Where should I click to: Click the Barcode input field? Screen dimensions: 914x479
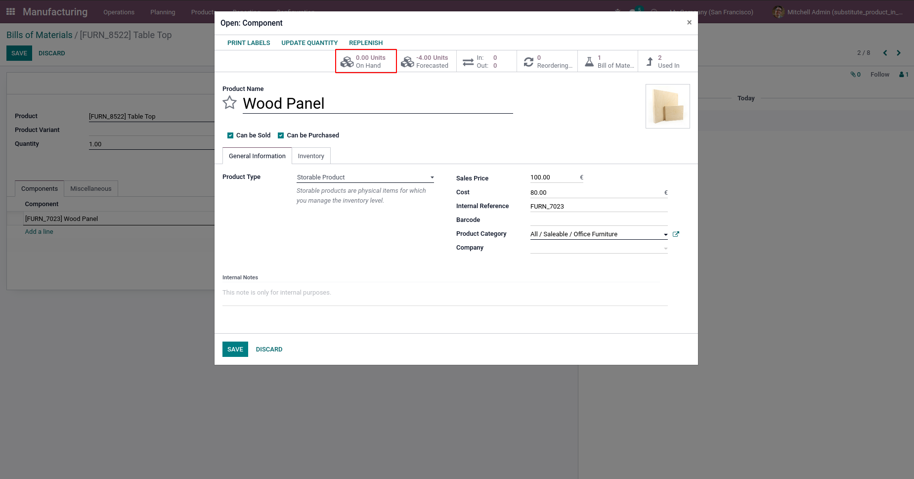[599, 220]
